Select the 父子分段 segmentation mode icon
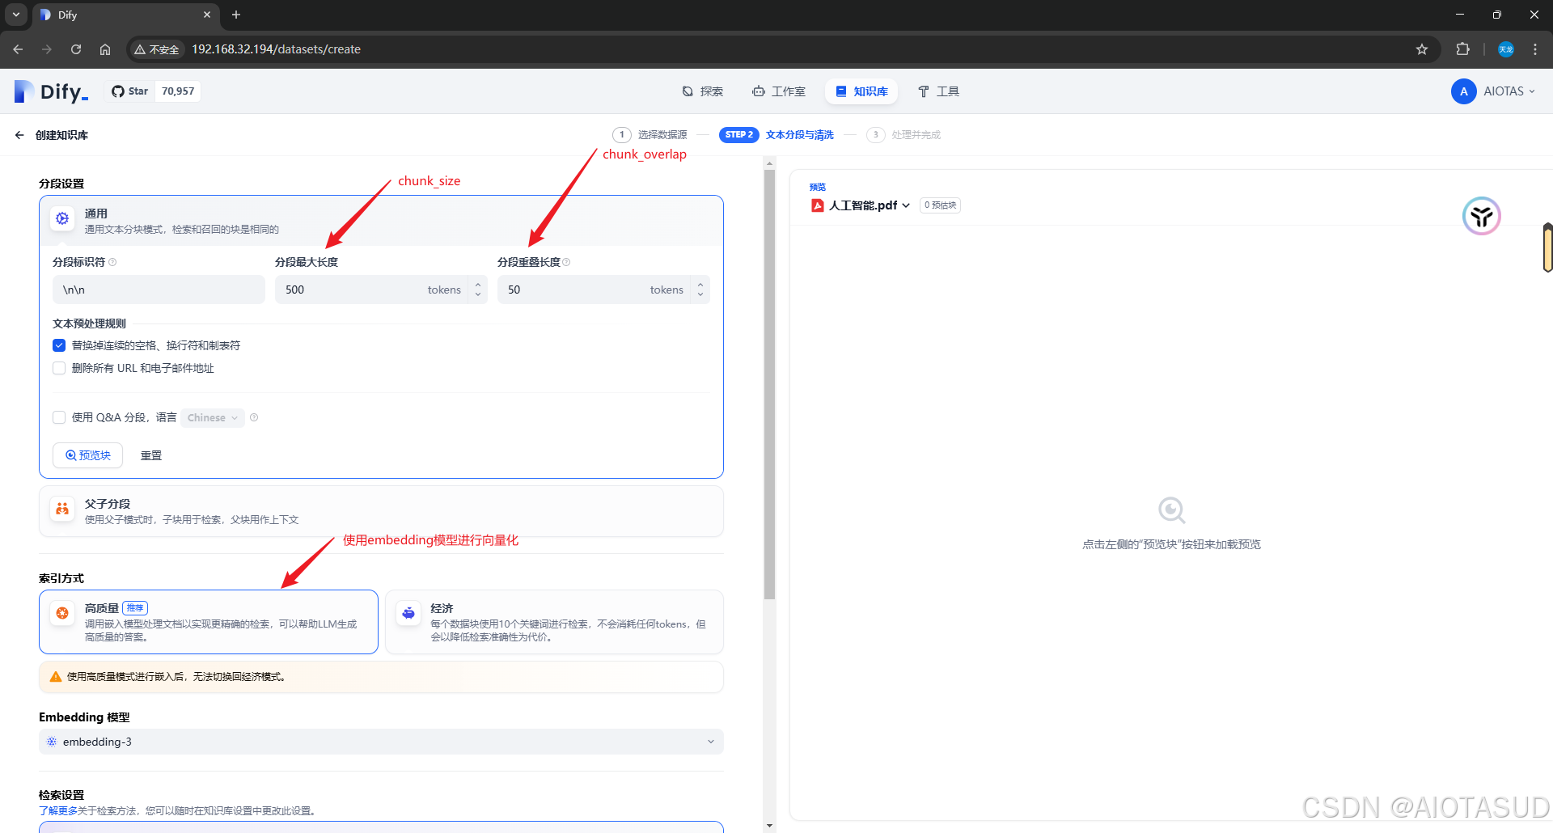1553x833 pixels. tap(62, 509)
